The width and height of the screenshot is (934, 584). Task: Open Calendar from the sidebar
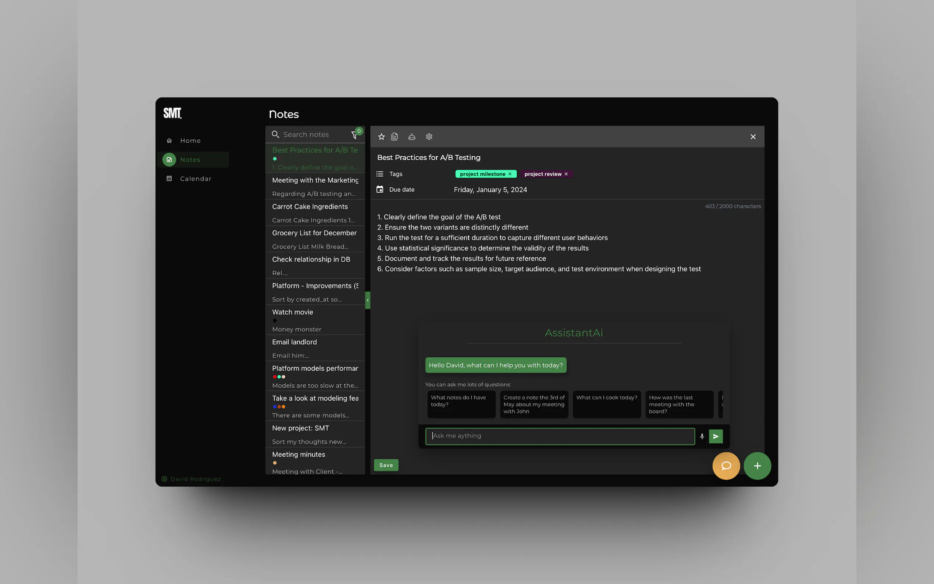pos(195,179)
